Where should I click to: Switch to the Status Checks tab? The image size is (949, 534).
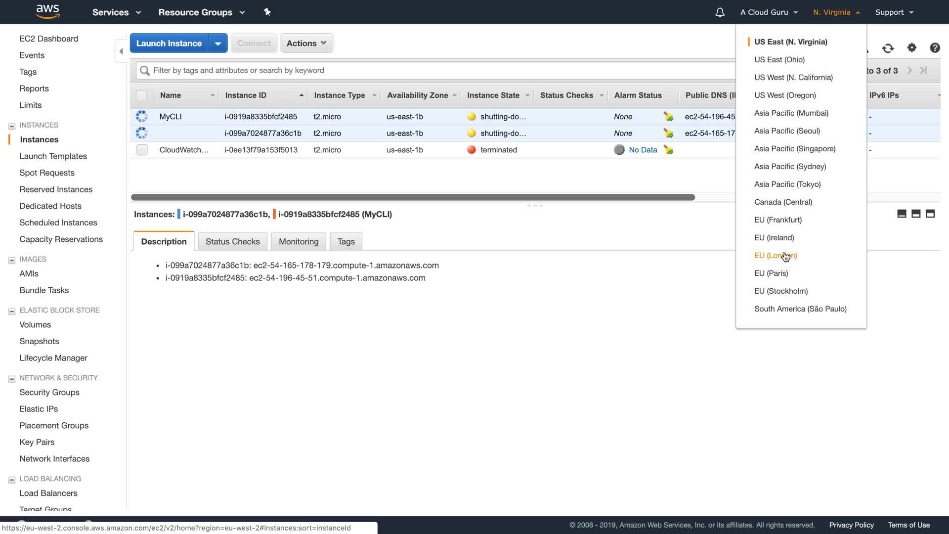232,241
